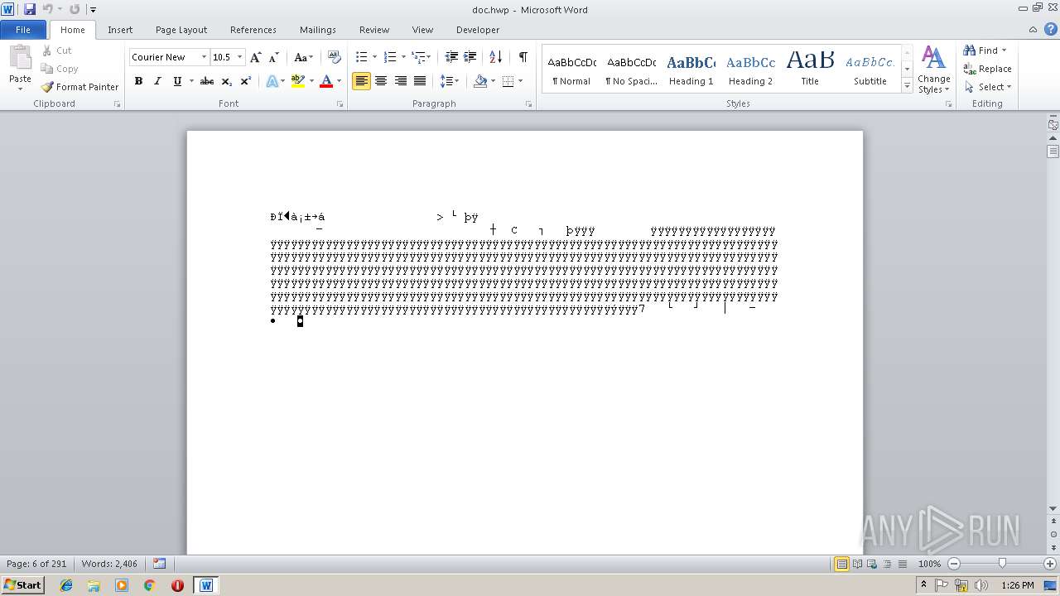Open the Font size dropdown

pos(240,57)
